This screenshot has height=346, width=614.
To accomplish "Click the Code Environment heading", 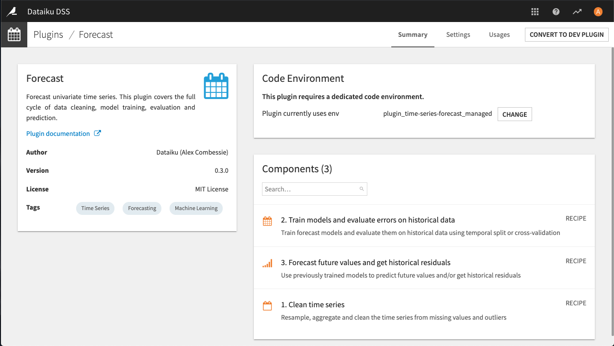I will tap(303, 78).
